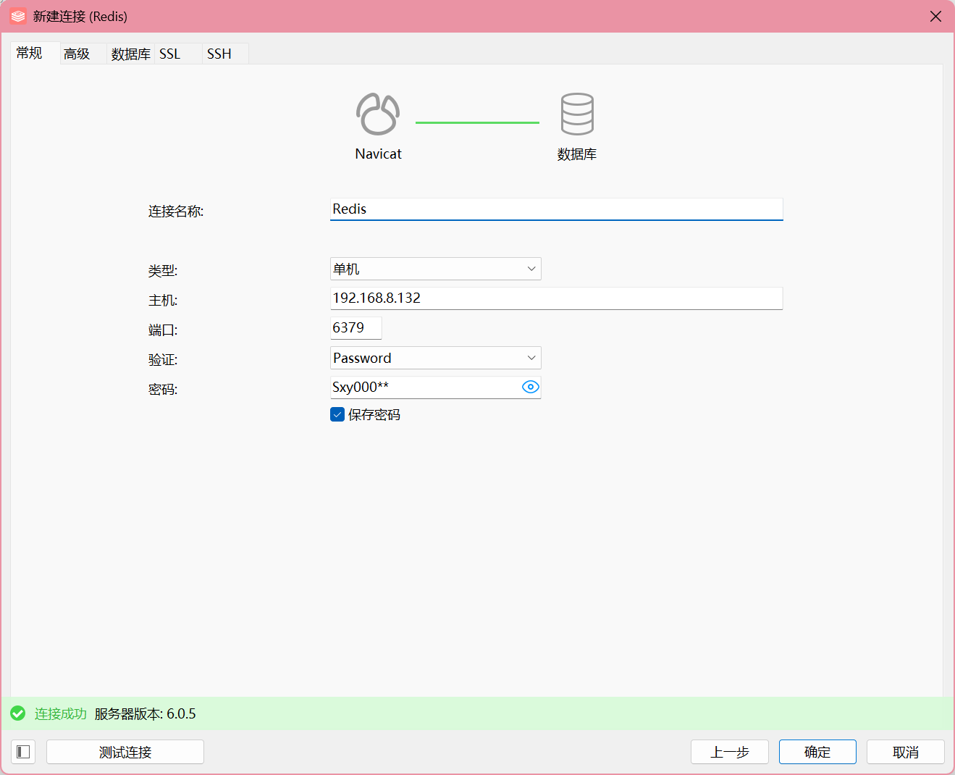The height and width of the screenshot is (775, 955).
Task: Click the Navicat caption under the logo
Action: click(x=378, y=154)
